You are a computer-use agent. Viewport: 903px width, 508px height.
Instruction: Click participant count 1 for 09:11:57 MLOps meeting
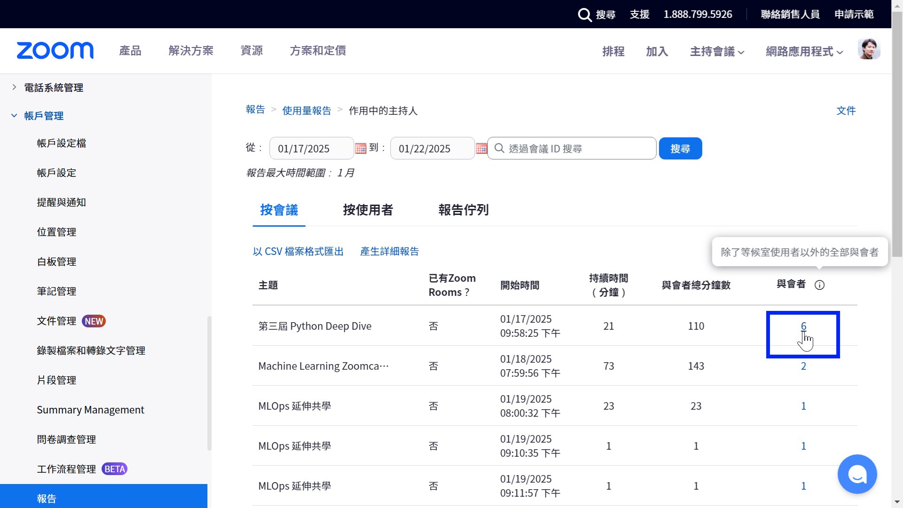(803, 486)
